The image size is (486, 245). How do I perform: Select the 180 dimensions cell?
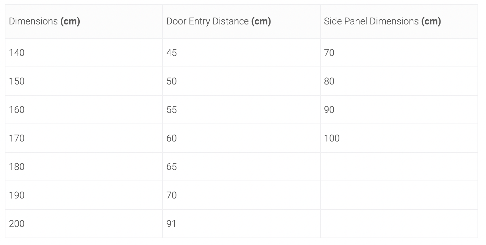point(84,167)
